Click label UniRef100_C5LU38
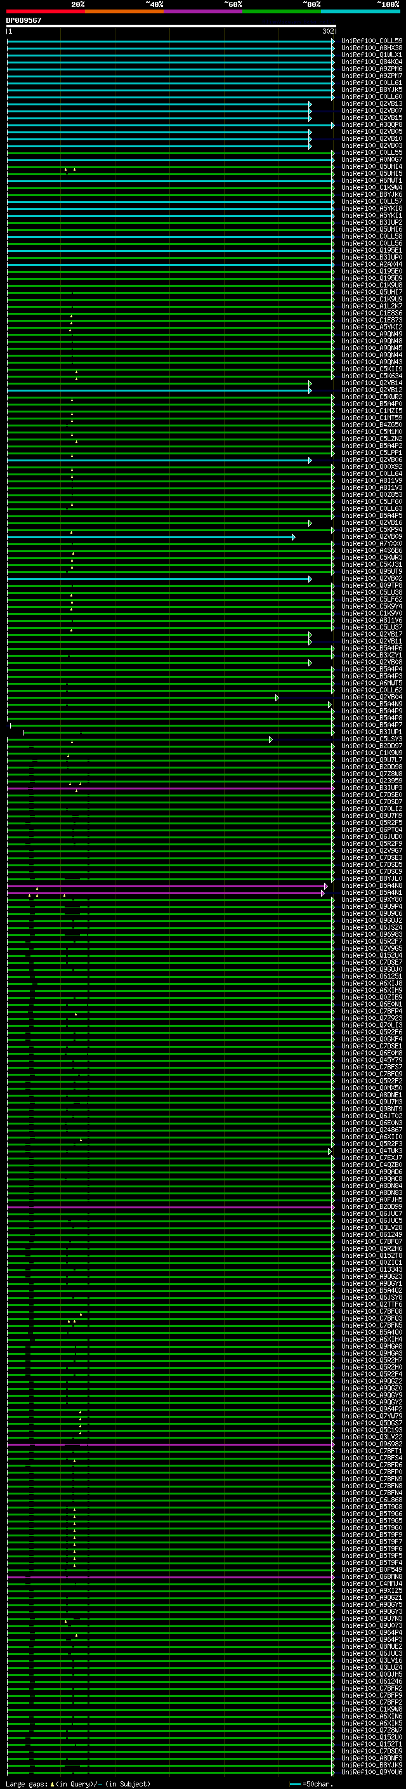 pos(371,592)
